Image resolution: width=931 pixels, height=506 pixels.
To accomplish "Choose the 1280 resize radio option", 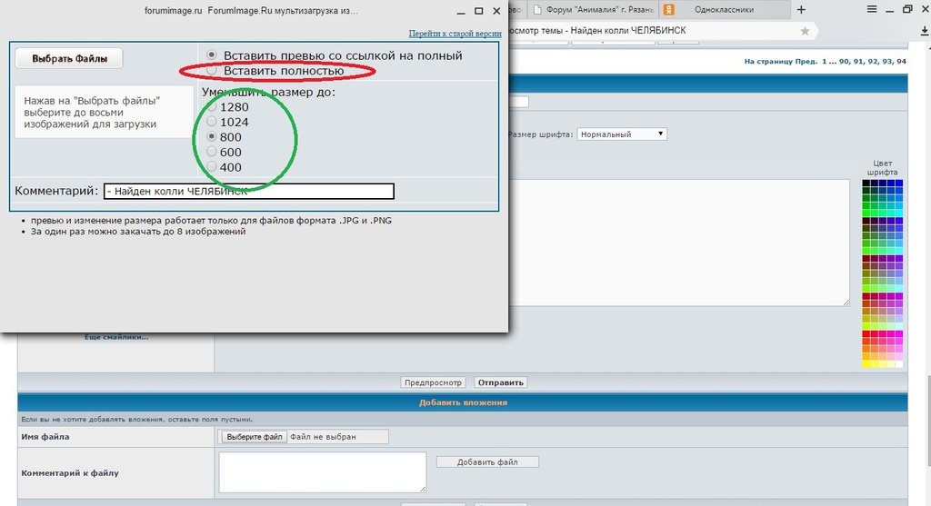I will [211, 106].
